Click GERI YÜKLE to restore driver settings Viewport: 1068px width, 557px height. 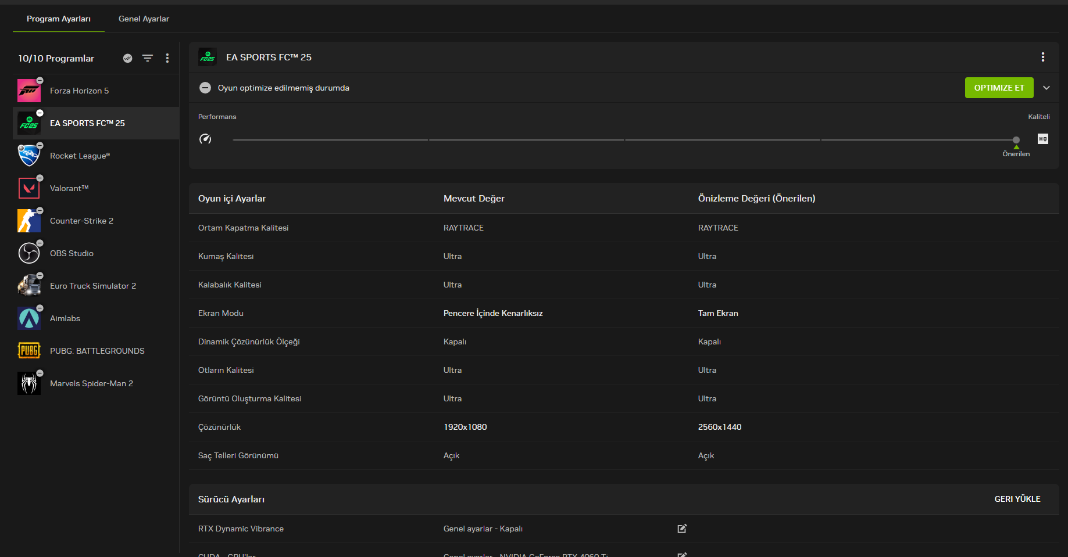[x=1017, y=499]
